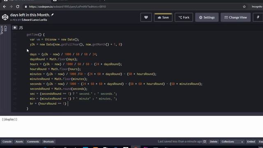Image resolution: width=263 pixels, height=148 pixels.
Task: Click the 'min = (minutesRound == 1)' code line
Action: click(x=73, y=99)
